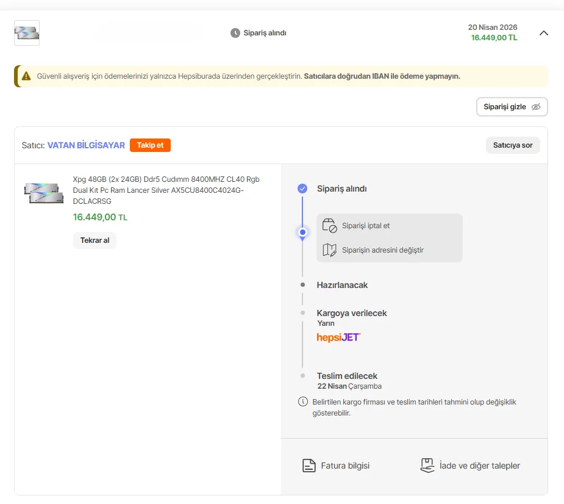Click the small order thumbnail in header

[x=27, y=33]
